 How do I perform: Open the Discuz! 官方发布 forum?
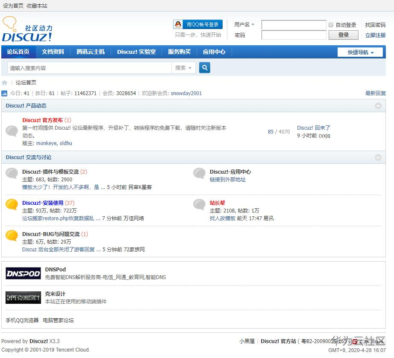(42, 120)
